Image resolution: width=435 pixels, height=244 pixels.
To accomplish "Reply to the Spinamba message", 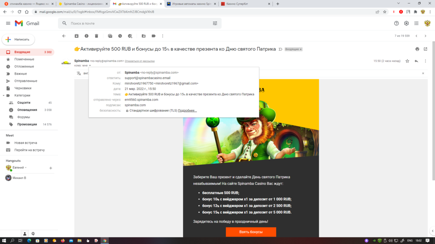I will coord(416,61).
